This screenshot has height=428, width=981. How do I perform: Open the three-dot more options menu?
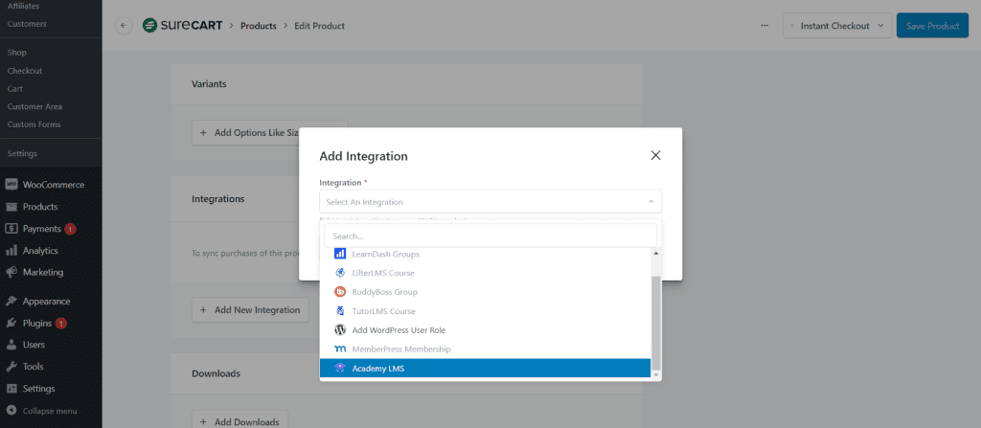tap(764, 26)
